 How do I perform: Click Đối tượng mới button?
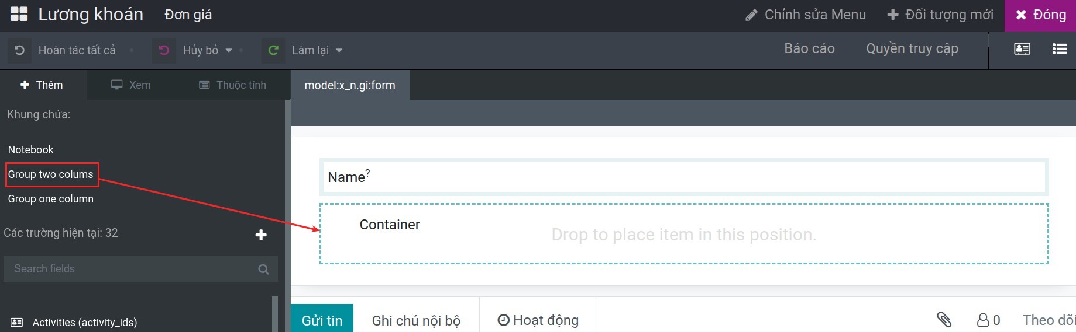click(940, 15)
